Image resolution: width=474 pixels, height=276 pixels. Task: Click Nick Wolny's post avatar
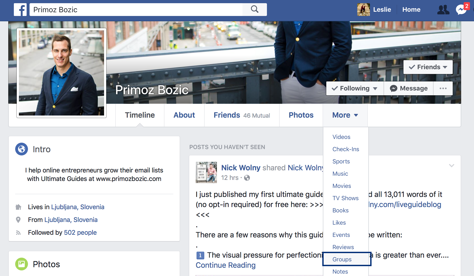point(206,172)
